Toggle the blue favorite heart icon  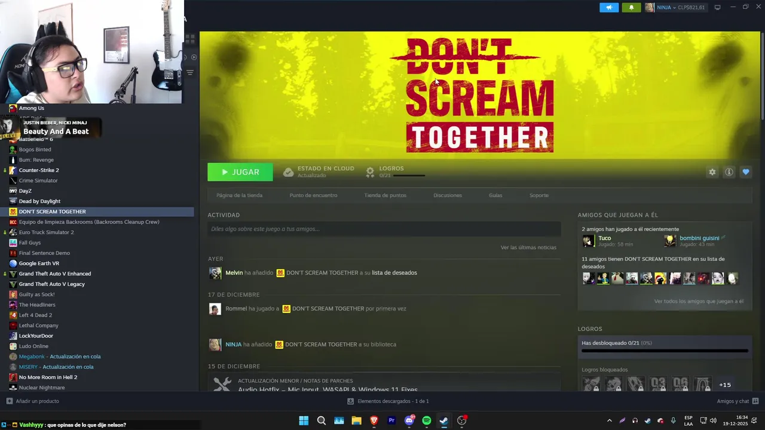[746, 172]
